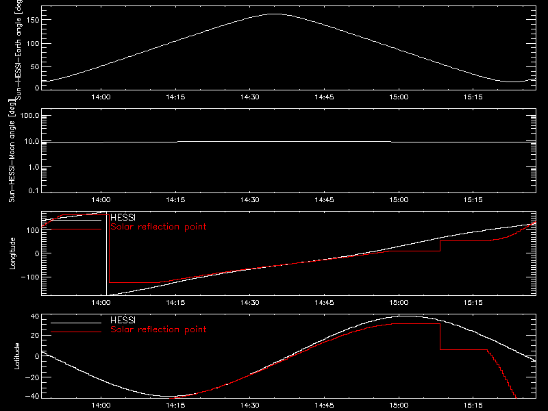The height and width of the screenshot is (411, 548).
Task: Click the red legend line sample in Longitude plot
Action: tap(76, 229)
